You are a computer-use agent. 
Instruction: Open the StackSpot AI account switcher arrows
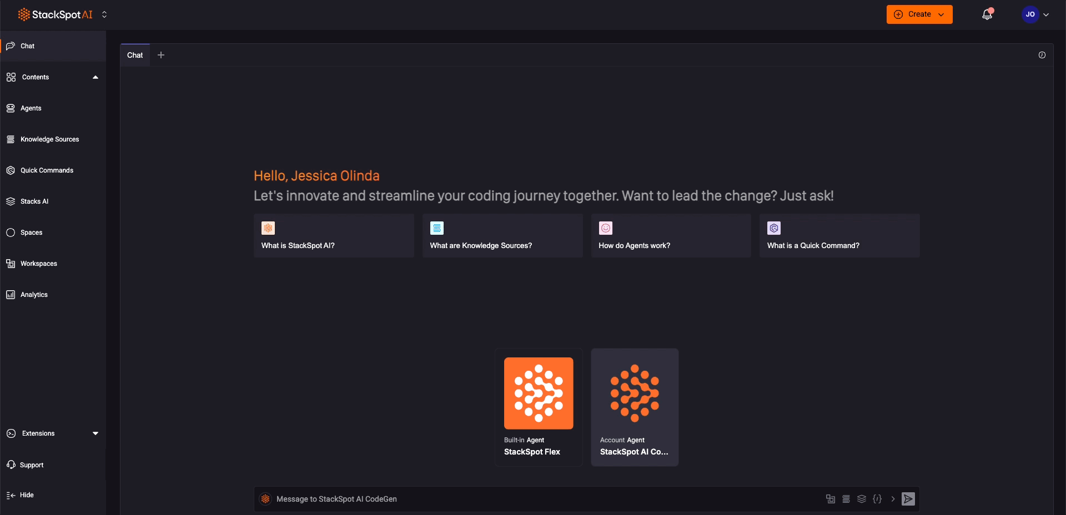tap(104, 15)
